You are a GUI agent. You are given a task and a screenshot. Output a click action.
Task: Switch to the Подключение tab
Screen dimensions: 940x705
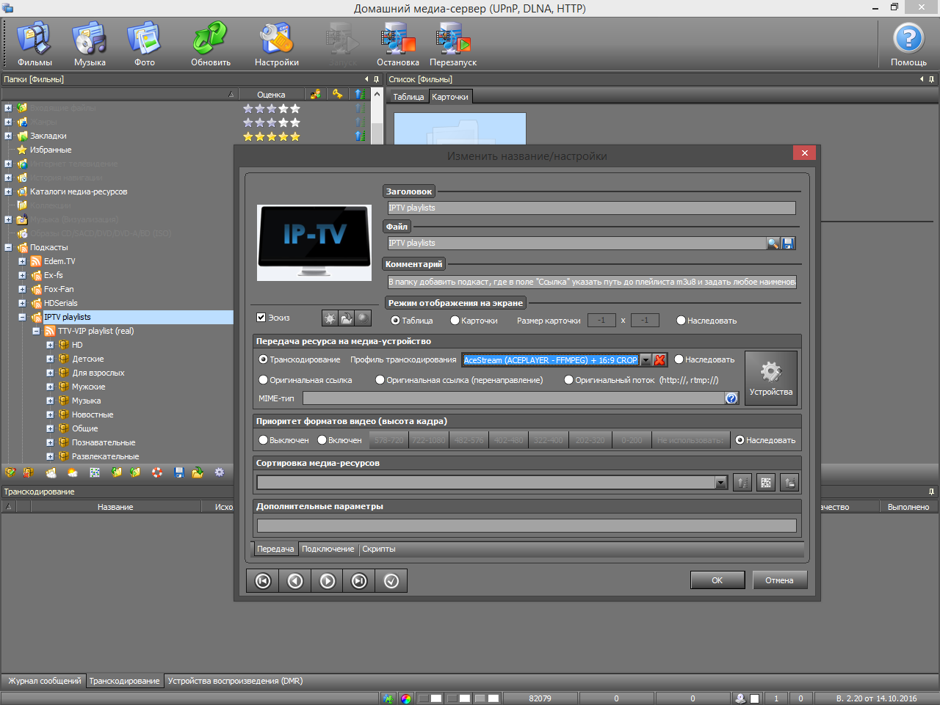click(x=328, y=549)
